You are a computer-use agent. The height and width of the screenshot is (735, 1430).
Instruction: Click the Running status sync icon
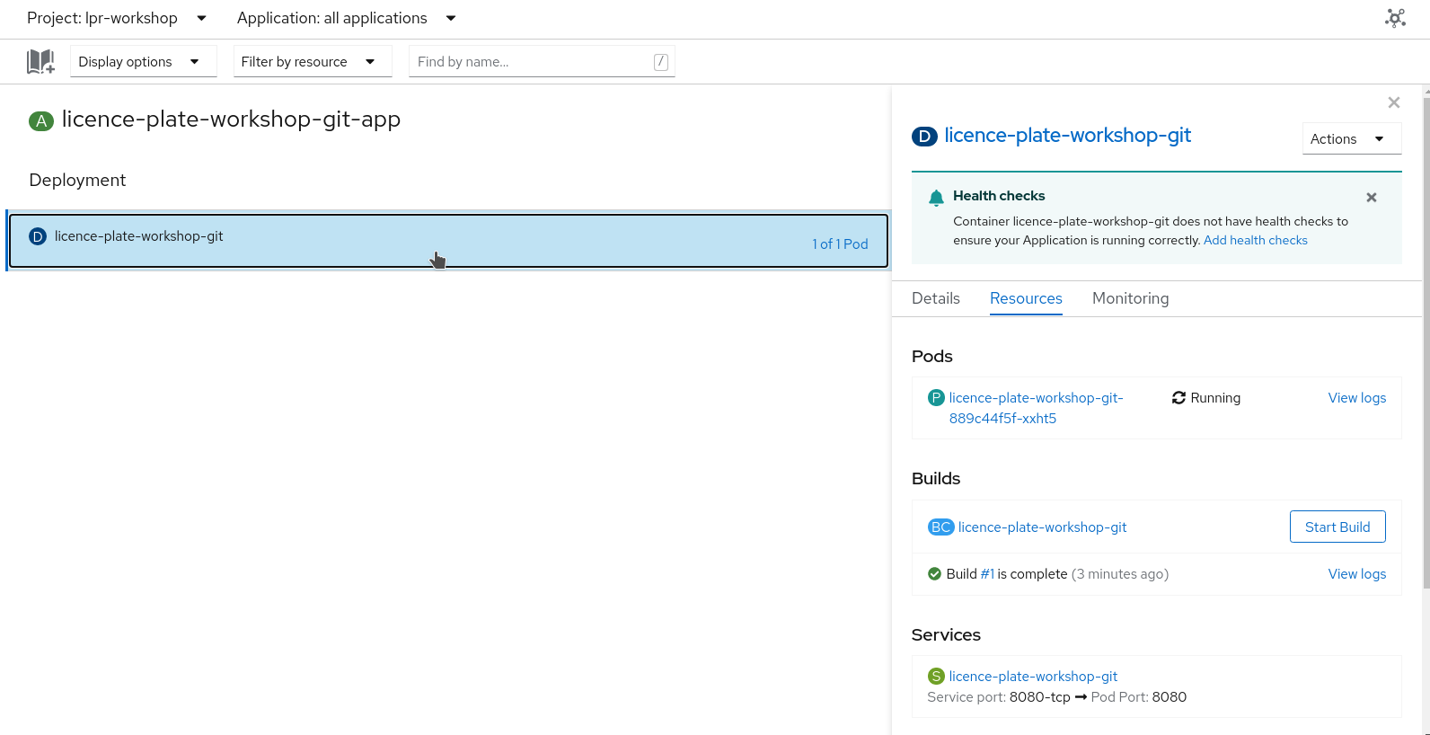pyautogui.click(x=1178, y=398)
